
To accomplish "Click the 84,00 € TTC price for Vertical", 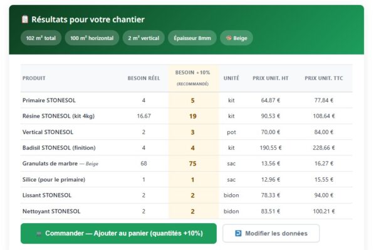I will (324, 132).
